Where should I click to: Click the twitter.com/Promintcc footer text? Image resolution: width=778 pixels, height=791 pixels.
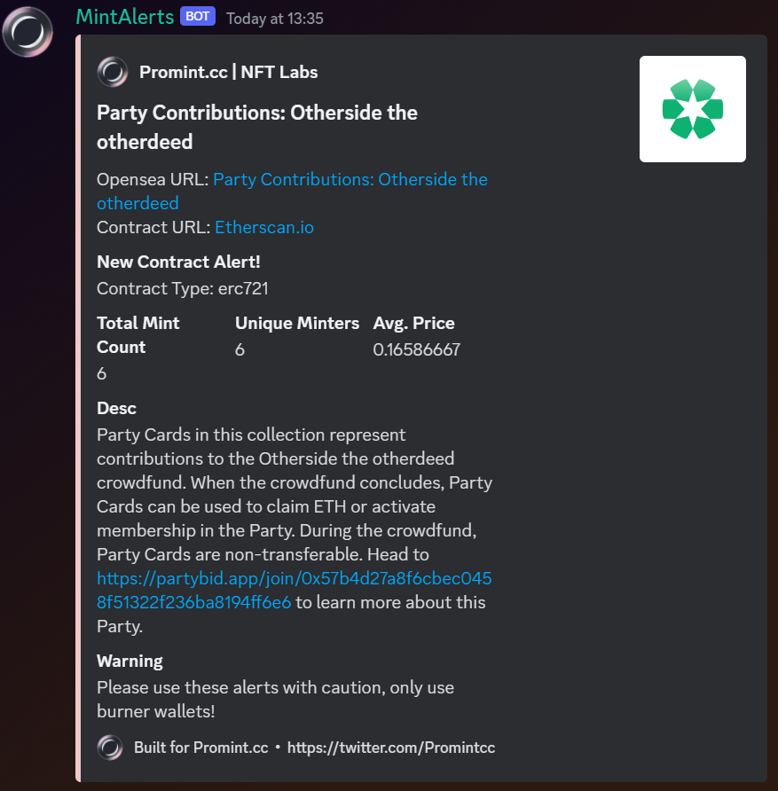tap(391, 748)
